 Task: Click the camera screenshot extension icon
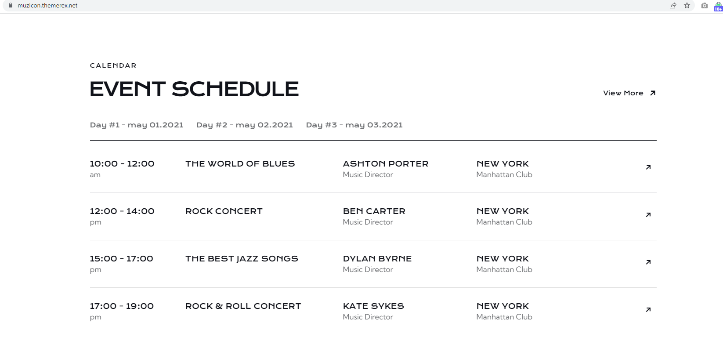point(705,6)
